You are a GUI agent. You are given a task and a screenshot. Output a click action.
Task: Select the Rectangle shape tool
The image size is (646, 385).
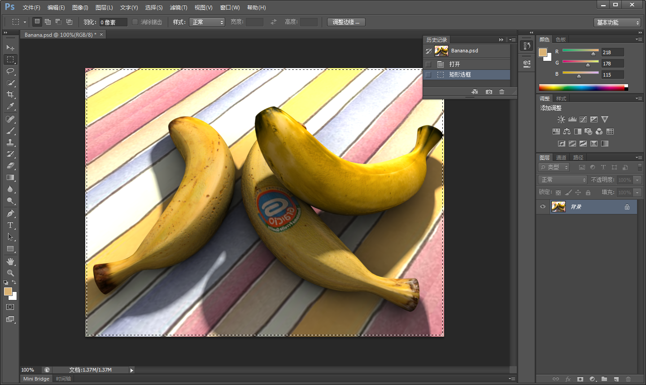(x=10, y=248)
